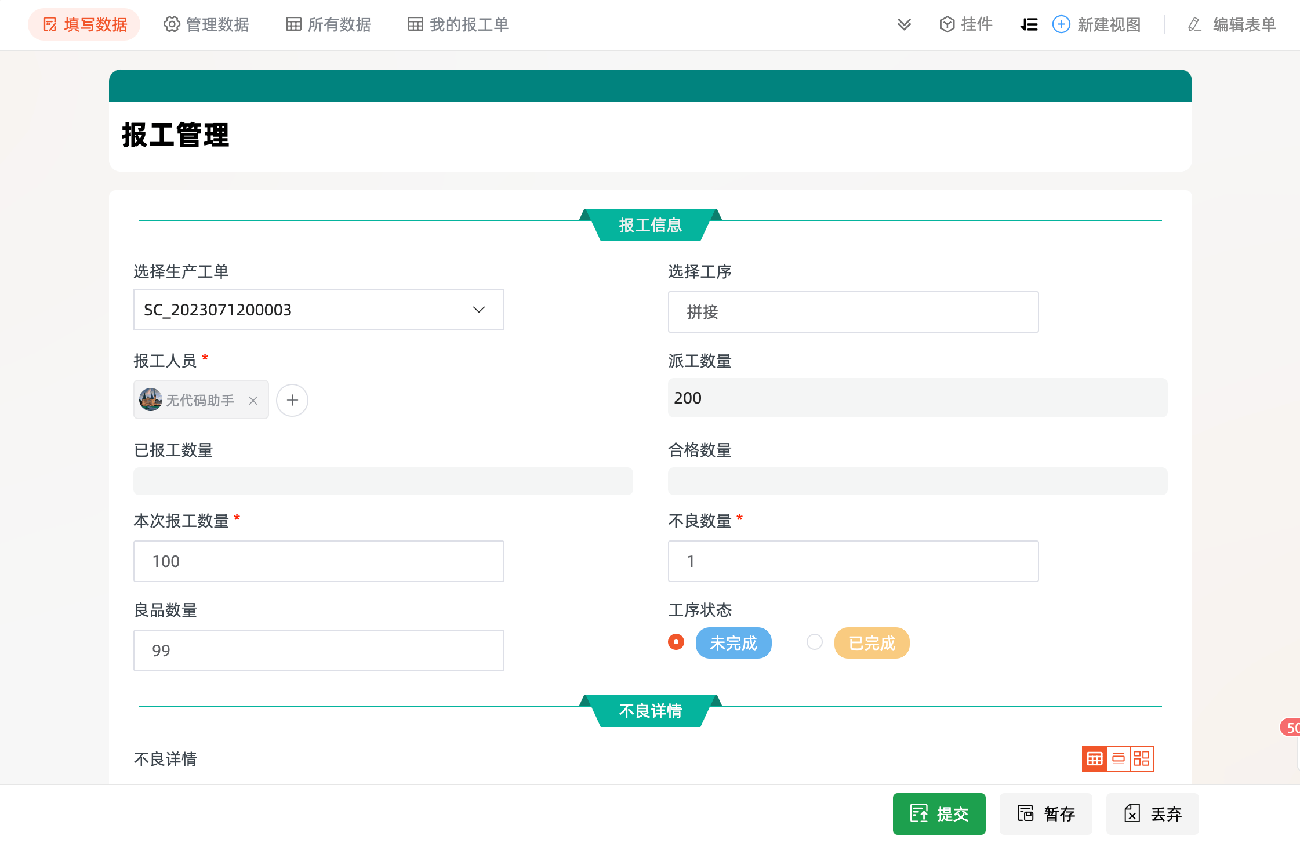The height and width of the screenshot is (843, 1300).
Task: Expand the 选择生产工单 dropdown
Action: [478, 310]
